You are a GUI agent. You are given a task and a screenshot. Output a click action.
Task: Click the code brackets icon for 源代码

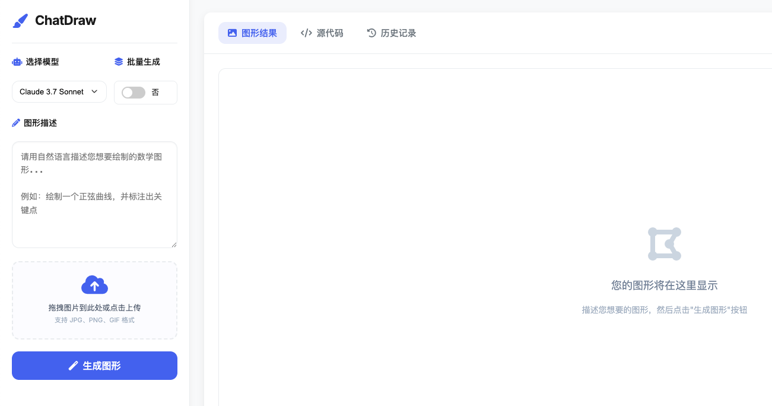point(306,33)
